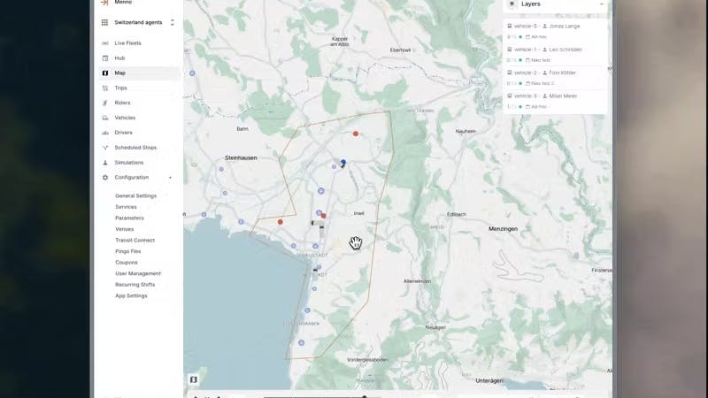Click the Steinhausen map label
The height and width of the screenshot is (398, 708).
click(x=241, y=158)
